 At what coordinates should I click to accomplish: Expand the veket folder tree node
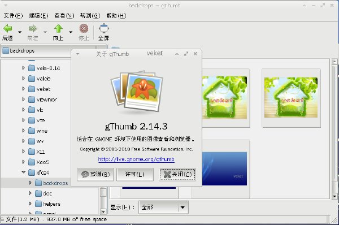[x=23, y=89]
